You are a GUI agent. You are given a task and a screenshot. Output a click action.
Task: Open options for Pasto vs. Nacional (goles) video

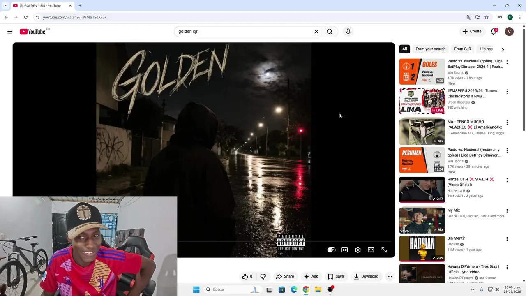point(507,62)
